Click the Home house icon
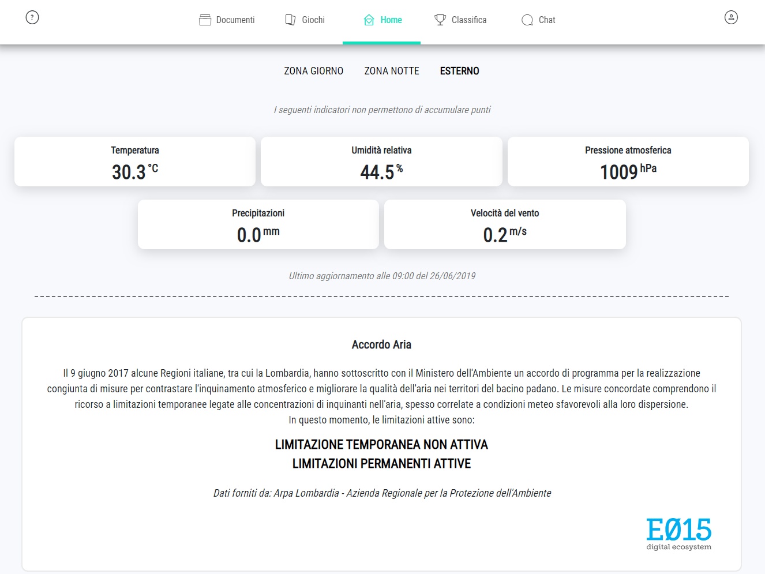Image resolution: width=765 pixels, height=574 pixels. pyautogui.click(x=369, y=20)
